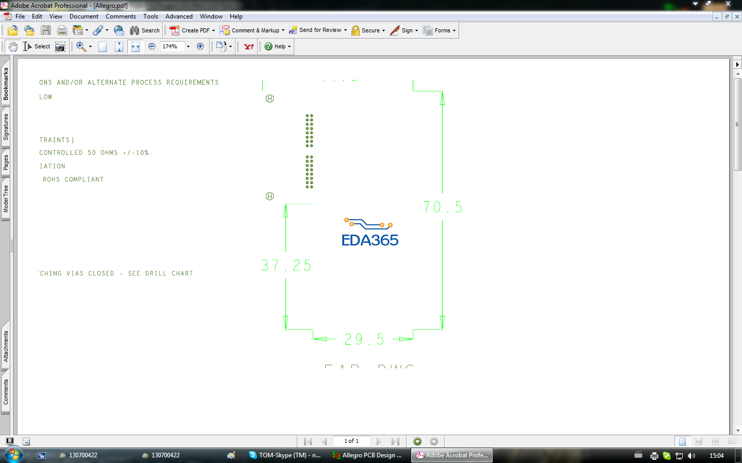Image resolution: width=742 pixels, height=463 pixels.
Task: Toggle Continuous page layout
Action: tap(699, 441)
